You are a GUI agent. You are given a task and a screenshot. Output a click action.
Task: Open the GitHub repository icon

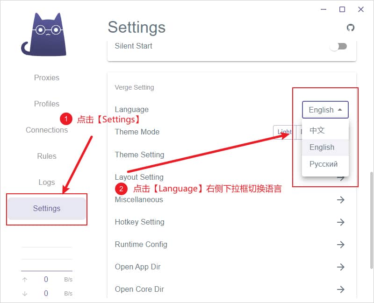[x=351, y=28]
